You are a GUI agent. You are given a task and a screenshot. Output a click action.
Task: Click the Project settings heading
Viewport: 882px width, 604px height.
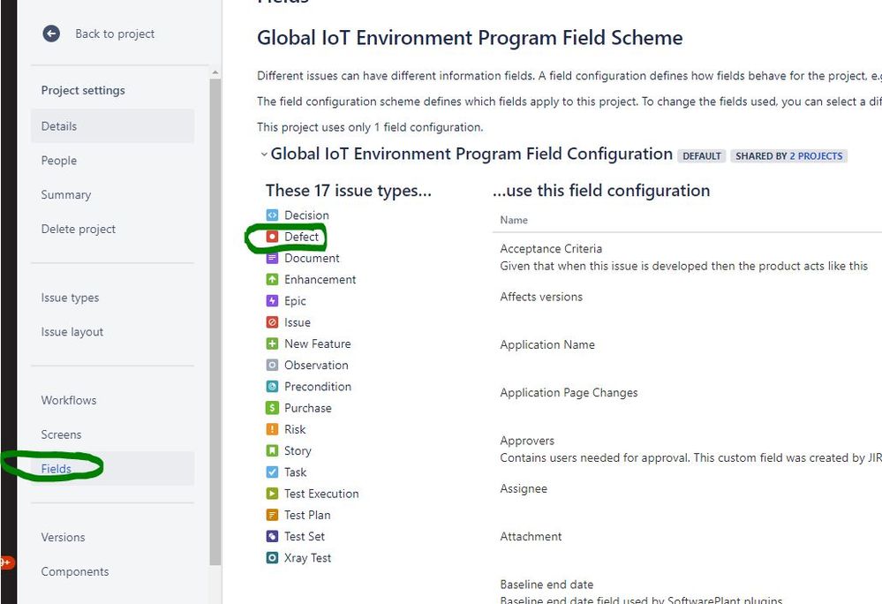pos(83,91)
